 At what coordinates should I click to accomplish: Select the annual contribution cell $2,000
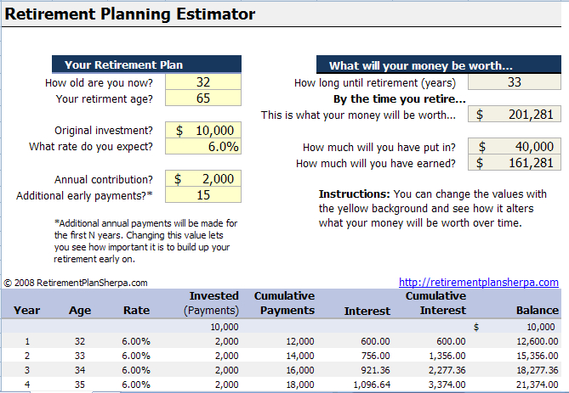203,178
